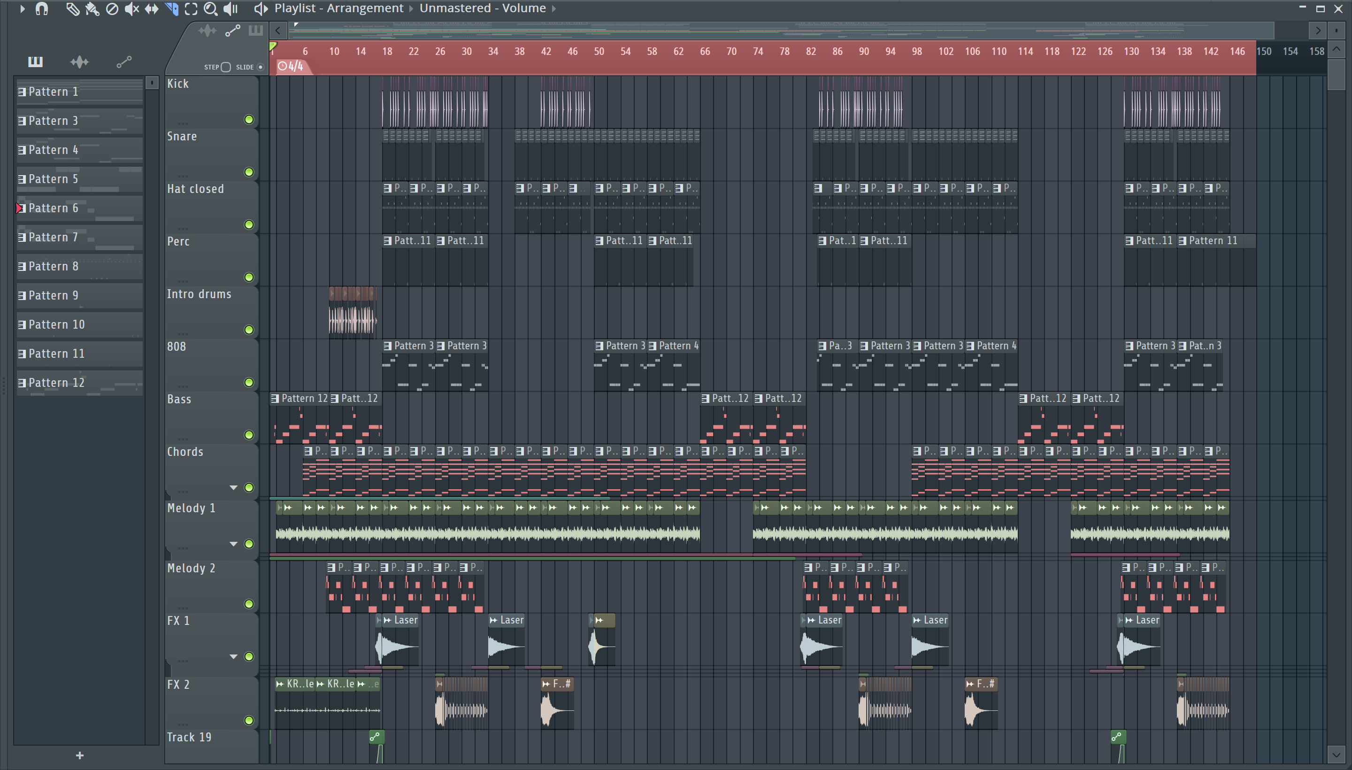Click the picker panel scroll handle
Viewport: 1352px width, 770px height.
pyautogui.click(x=152, y=83)
